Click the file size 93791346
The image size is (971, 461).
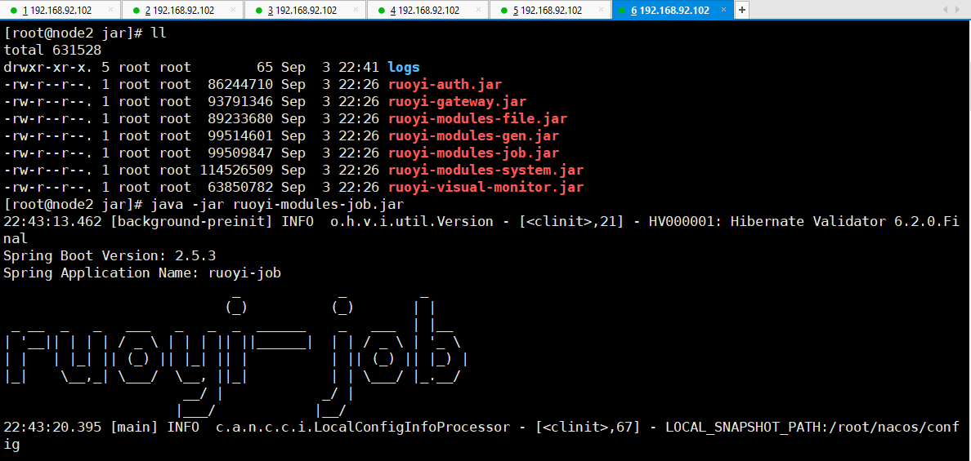[x=241, y=102]
